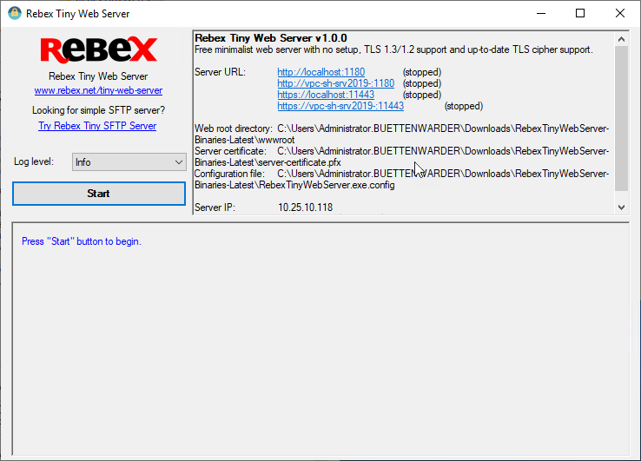Click the Server IP value 10.25.10.118
This screenshot has height=461, width=641.
tap(305, 207)
